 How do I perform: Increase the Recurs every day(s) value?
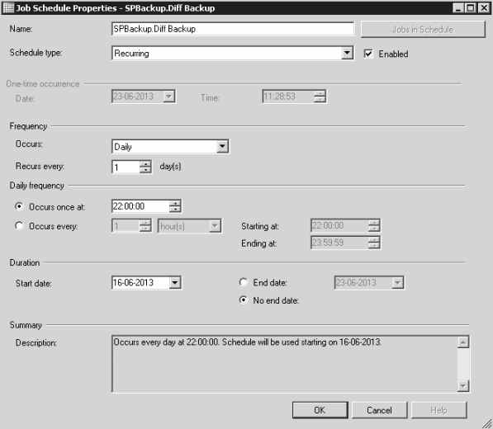145,163
